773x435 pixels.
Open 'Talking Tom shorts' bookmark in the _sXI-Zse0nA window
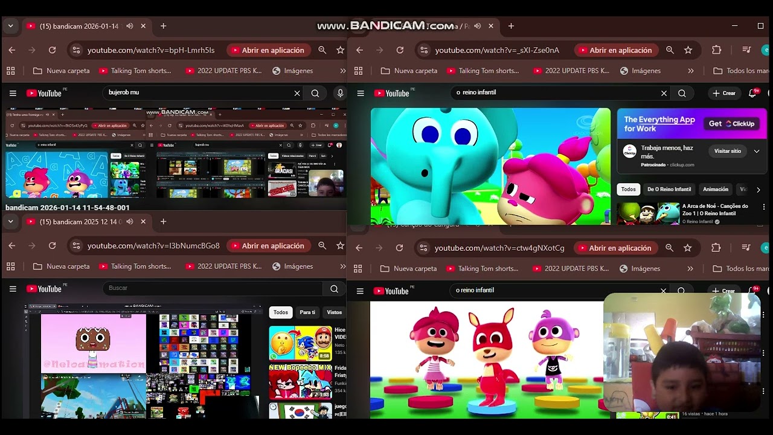coord(483,71)
